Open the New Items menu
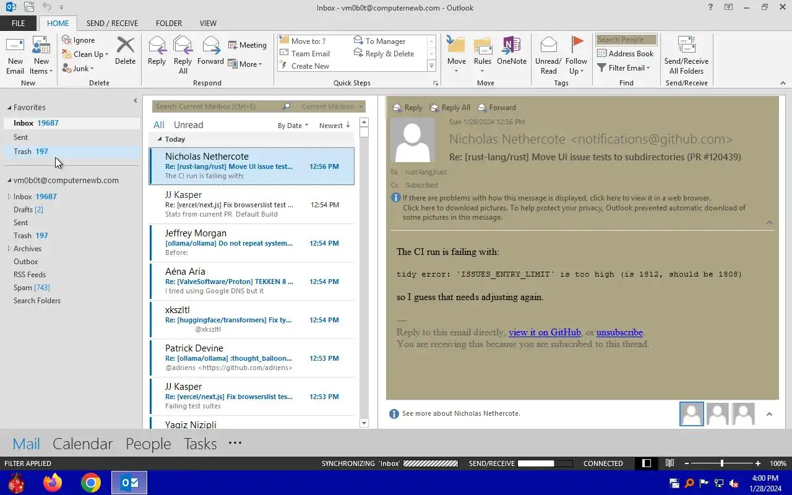 pos(41,56)
